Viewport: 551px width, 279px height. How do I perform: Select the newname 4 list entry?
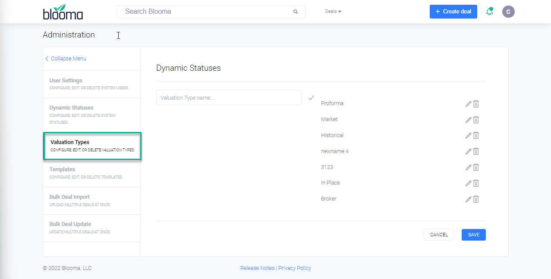(x=335, y=151)
